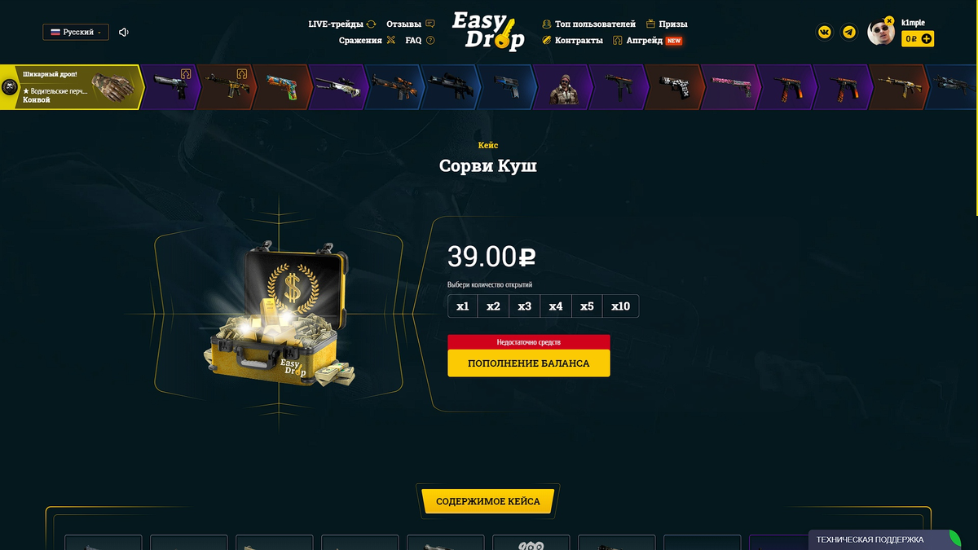Click the Convoy gloves top drop

pos(72,87)
